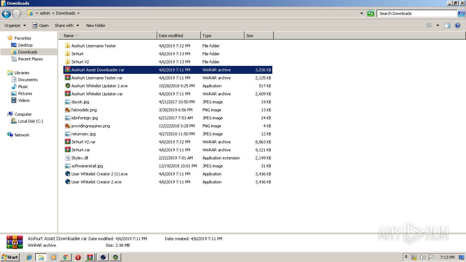Click the volume icon in system tray
The width and height of the screenshot is (466, 262).
[422, 257]
